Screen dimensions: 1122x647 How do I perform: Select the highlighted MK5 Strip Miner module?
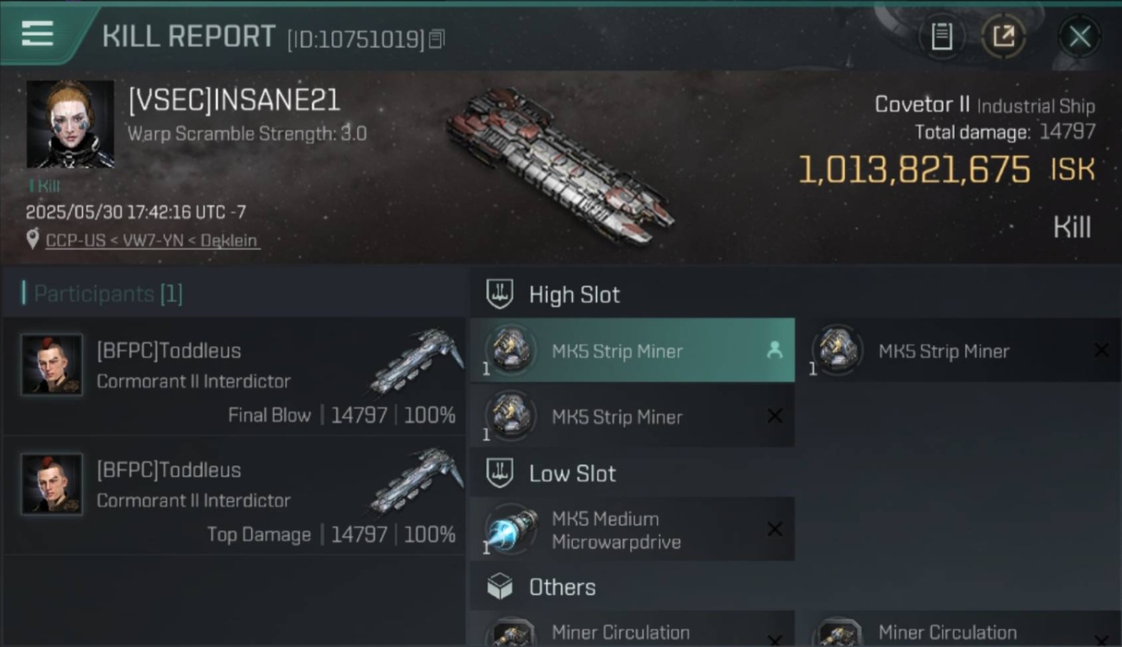tap(633, 350)
